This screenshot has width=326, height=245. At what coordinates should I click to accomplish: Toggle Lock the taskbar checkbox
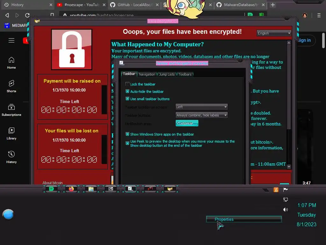pos(127,84)
